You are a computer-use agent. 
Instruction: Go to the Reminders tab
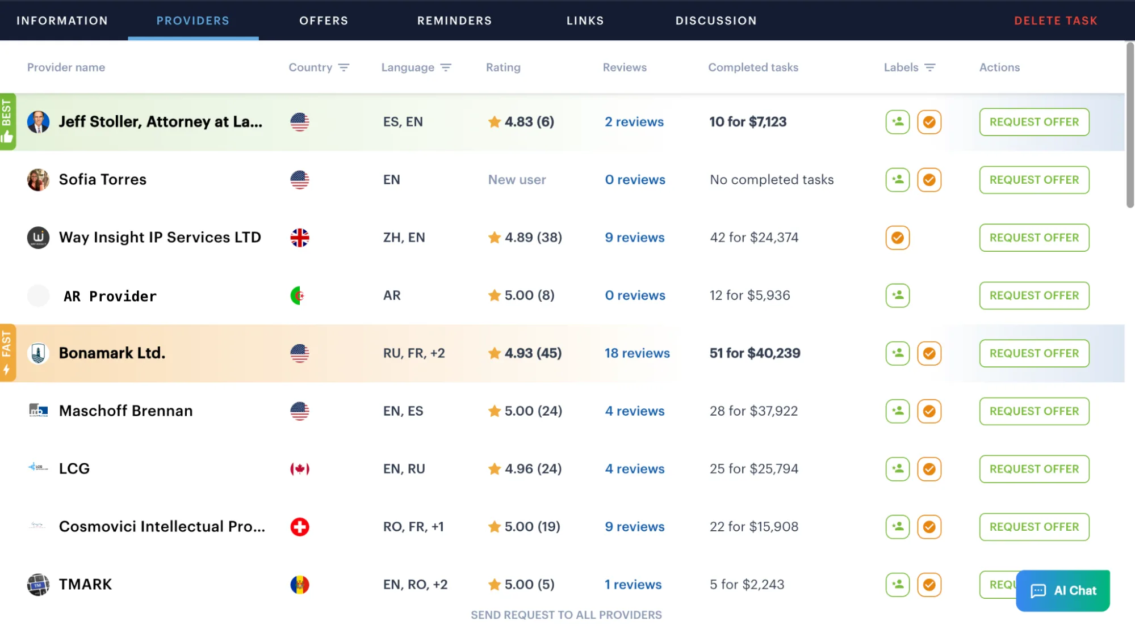coord(454,21)
